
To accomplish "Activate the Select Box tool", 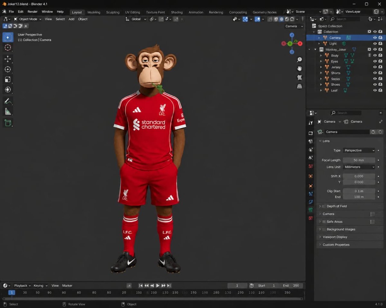I will click(8, 37).
